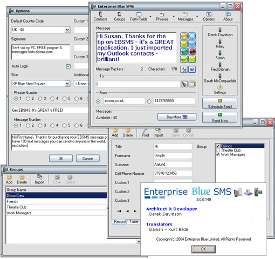This screenshot has width=275, height=259.
Task: Select Phrase Number 4 radio button
Action: 52,99
